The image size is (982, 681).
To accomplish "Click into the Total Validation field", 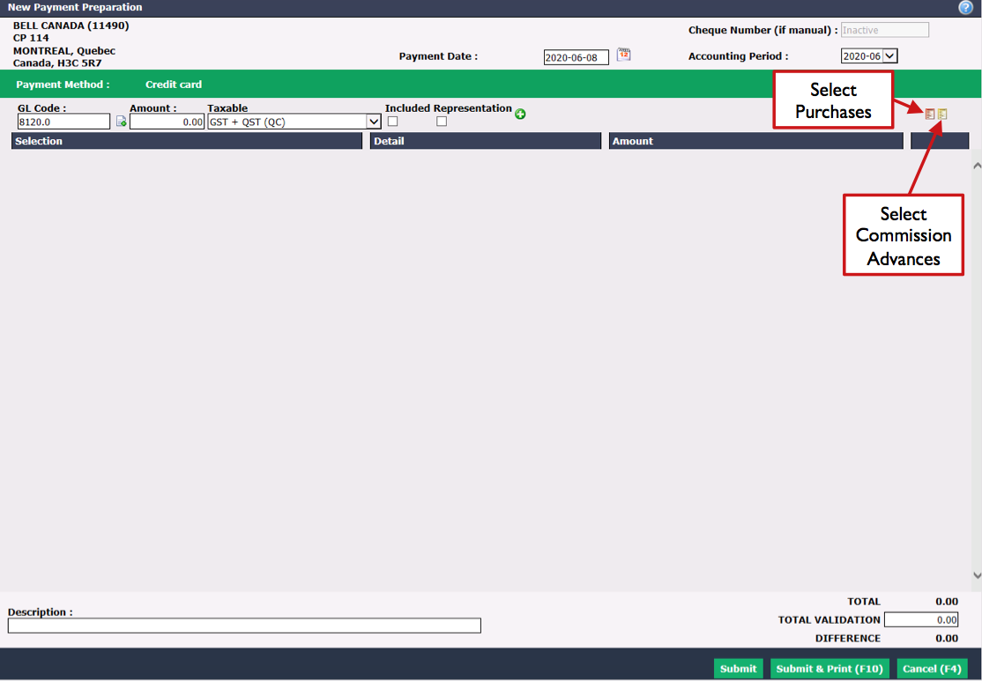I will [921, 619].
